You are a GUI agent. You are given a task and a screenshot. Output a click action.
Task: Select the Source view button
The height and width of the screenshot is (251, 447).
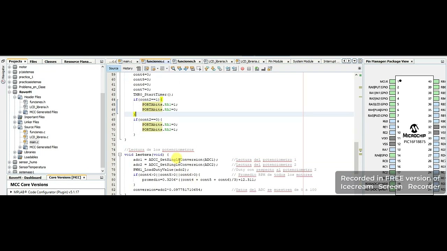(x=113, y=68)
